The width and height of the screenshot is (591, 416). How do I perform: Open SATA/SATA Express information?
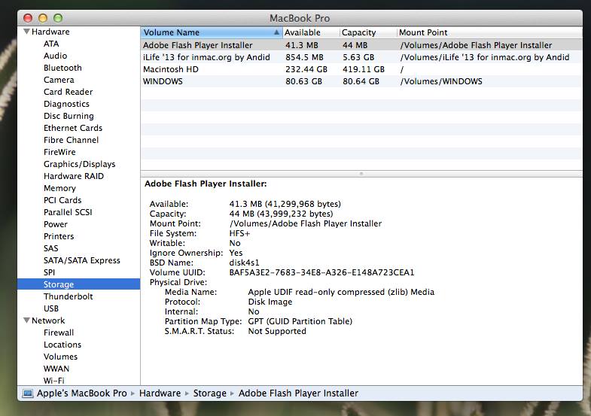tap(82, 260)
